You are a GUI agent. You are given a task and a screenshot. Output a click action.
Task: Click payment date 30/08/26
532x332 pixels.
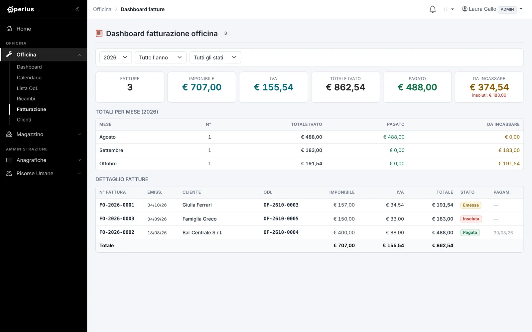[x=503, y=233]
